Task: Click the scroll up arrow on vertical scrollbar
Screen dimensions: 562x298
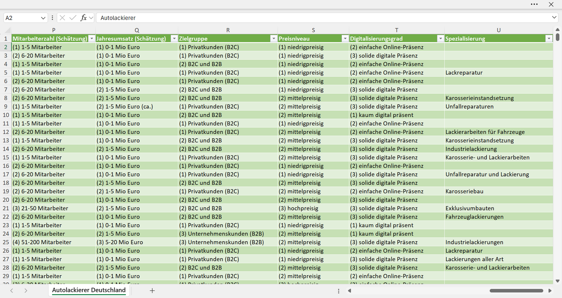Action: click(558, 30)
